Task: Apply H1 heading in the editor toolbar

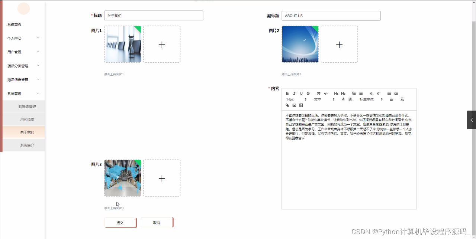Action: [336, 93]
